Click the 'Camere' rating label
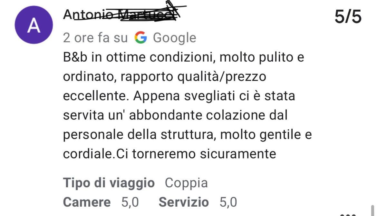 [x=87, y=202]
